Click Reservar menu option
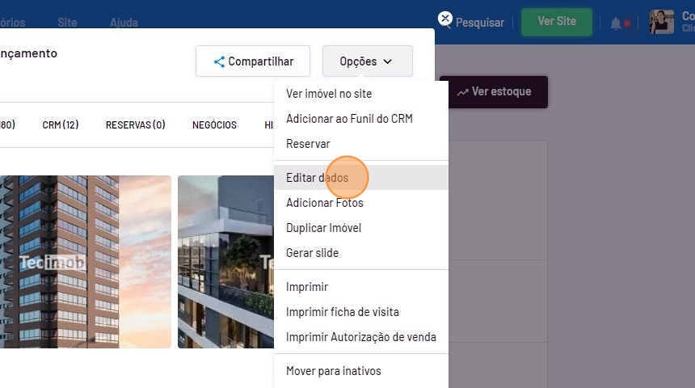 (x=308, y=144)
